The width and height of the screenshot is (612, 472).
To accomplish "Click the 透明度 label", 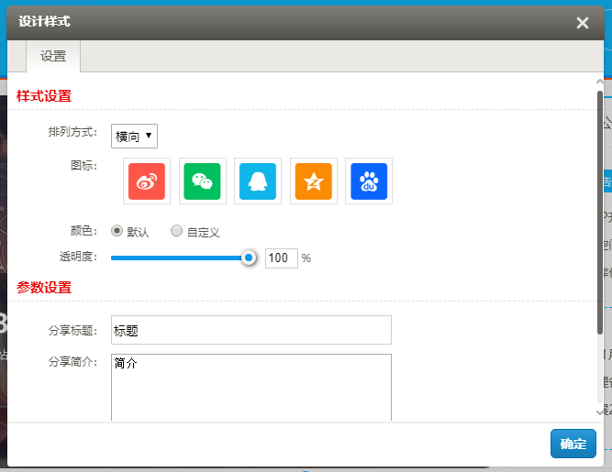I will [78, 257].
